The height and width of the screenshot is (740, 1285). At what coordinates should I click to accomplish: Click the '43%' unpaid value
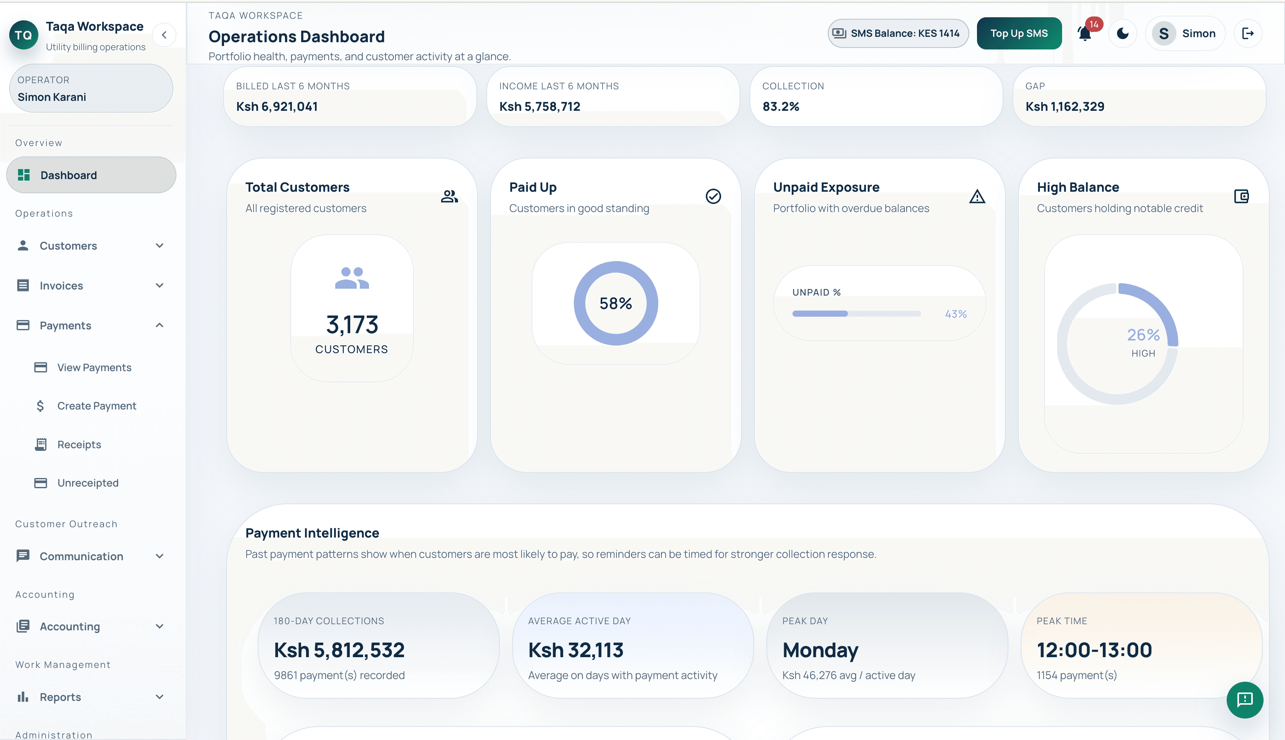tap(956, 314)
